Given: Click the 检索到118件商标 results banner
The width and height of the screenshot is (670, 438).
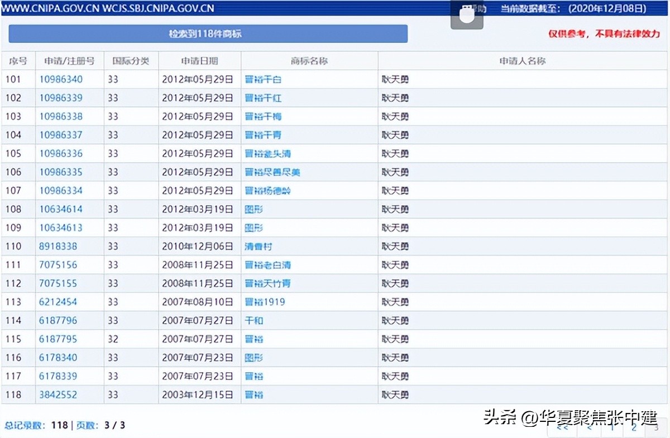Looking at the screenshot, I should click(207, 33).
